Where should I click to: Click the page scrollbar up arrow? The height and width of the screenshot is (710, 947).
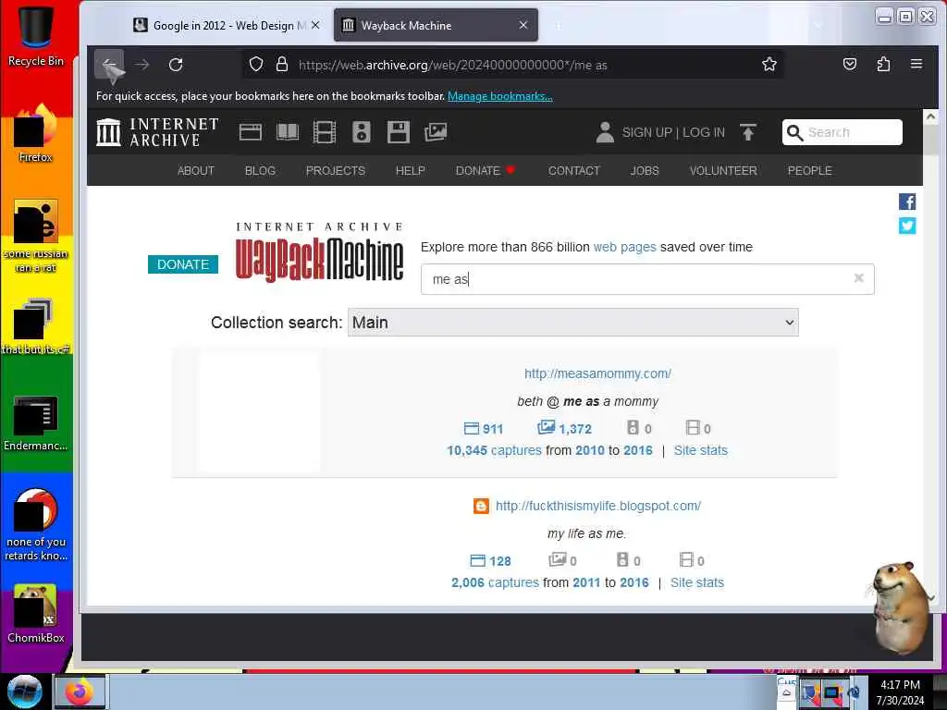coord(930,116)
